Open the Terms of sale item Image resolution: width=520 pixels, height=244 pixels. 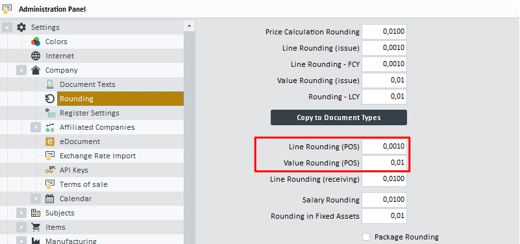[x=84, y=184]
